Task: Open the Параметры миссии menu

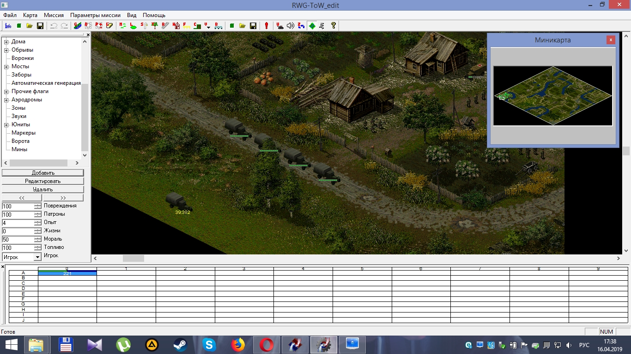Action: pyautogui.click(x=96, y=15)
